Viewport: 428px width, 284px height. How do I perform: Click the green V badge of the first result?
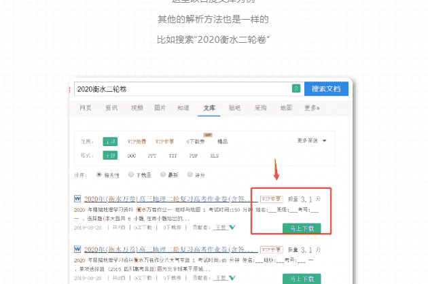pos(232,227)
